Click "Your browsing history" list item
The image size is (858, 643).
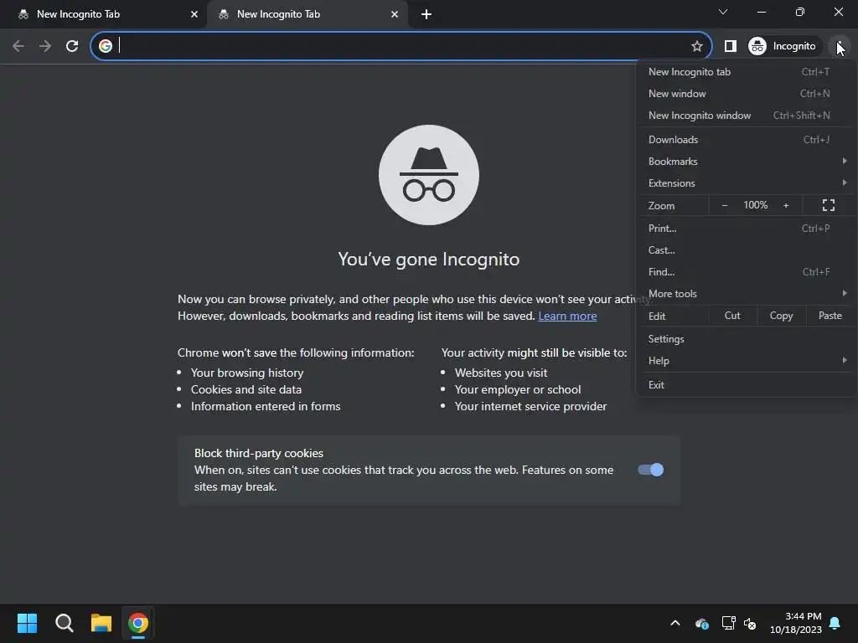(247, 373)
